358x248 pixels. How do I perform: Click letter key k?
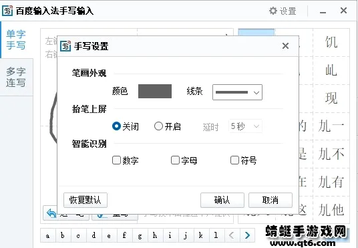tap(201, 235)
